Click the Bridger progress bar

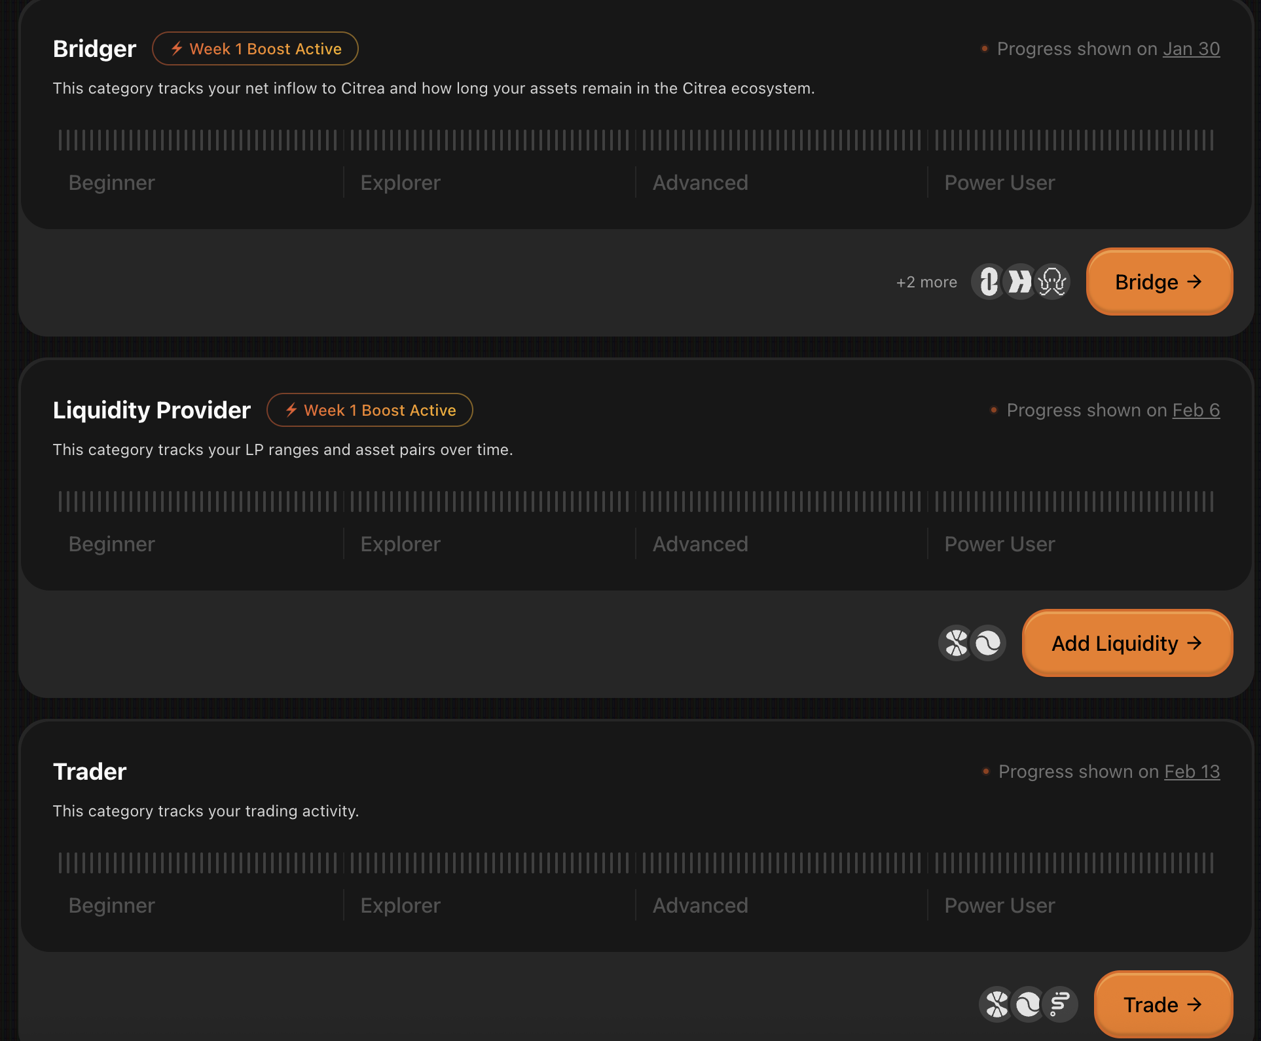(635, 140)
